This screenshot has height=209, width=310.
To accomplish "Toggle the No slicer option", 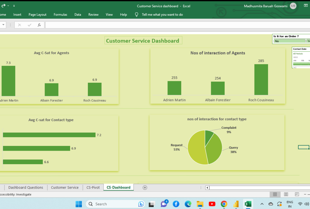I will point(290,41).
